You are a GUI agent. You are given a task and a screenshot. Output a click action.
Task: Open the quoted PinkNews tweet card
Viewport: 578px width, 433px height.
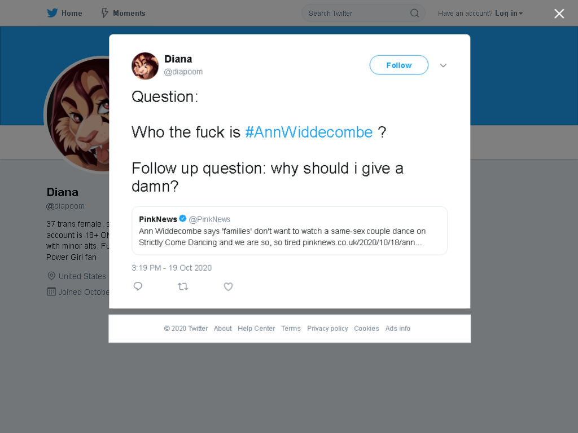(290, 231)
